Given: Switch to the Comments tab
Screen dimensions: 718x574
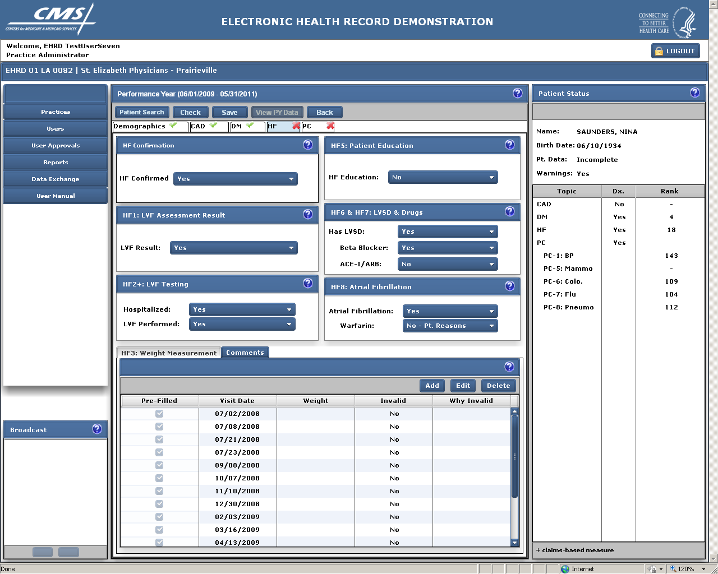Looking at the screenshot, I should (245, 353).
